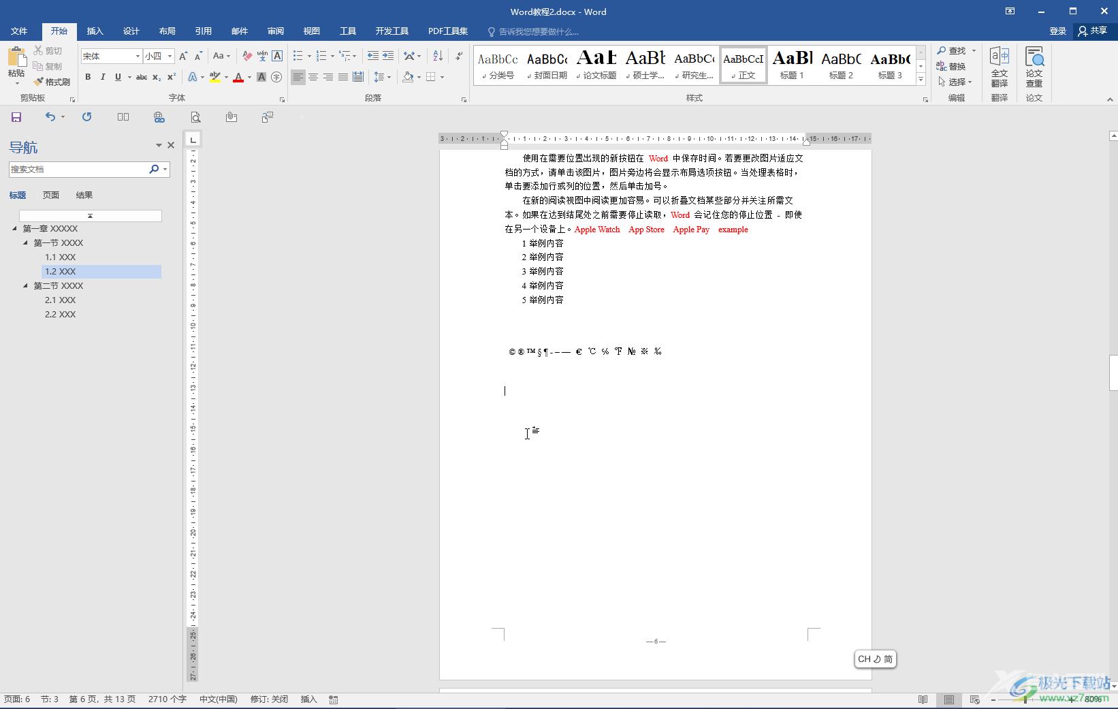Click the distributed alignment icon

coord(358,77)
